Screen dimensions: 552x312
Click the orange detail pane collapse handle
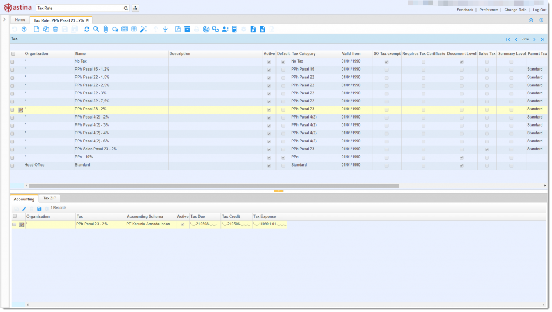click(x=278, y=191)
